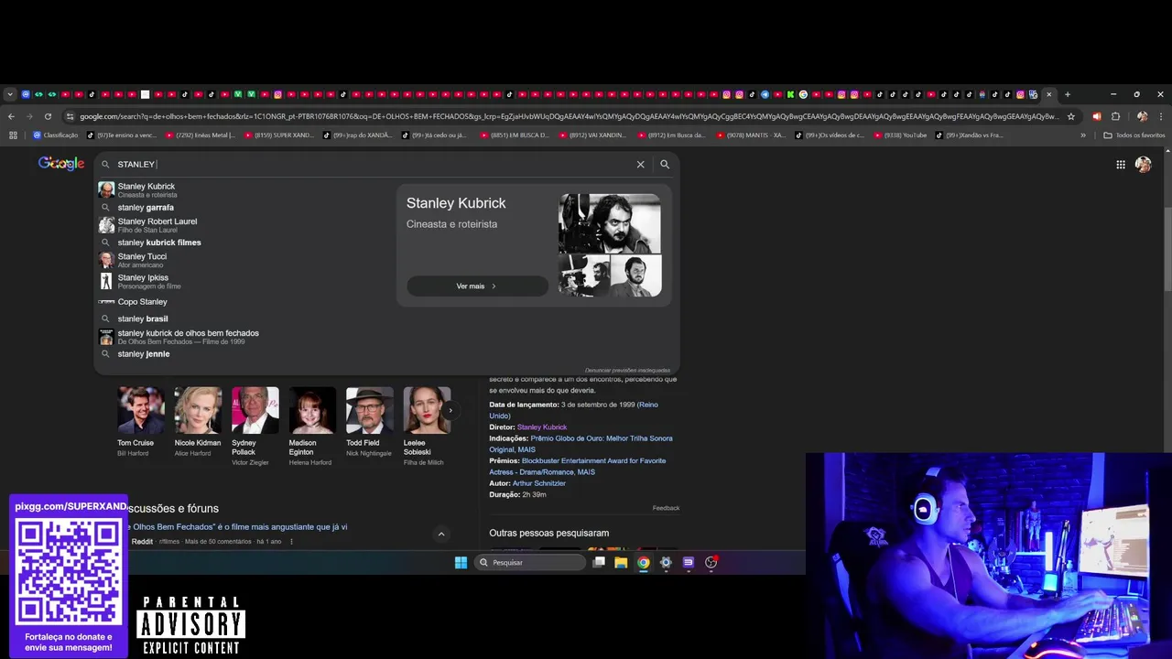Open the purple app icon on taskbar
1172x659 pixels.
tap(689, 563)
